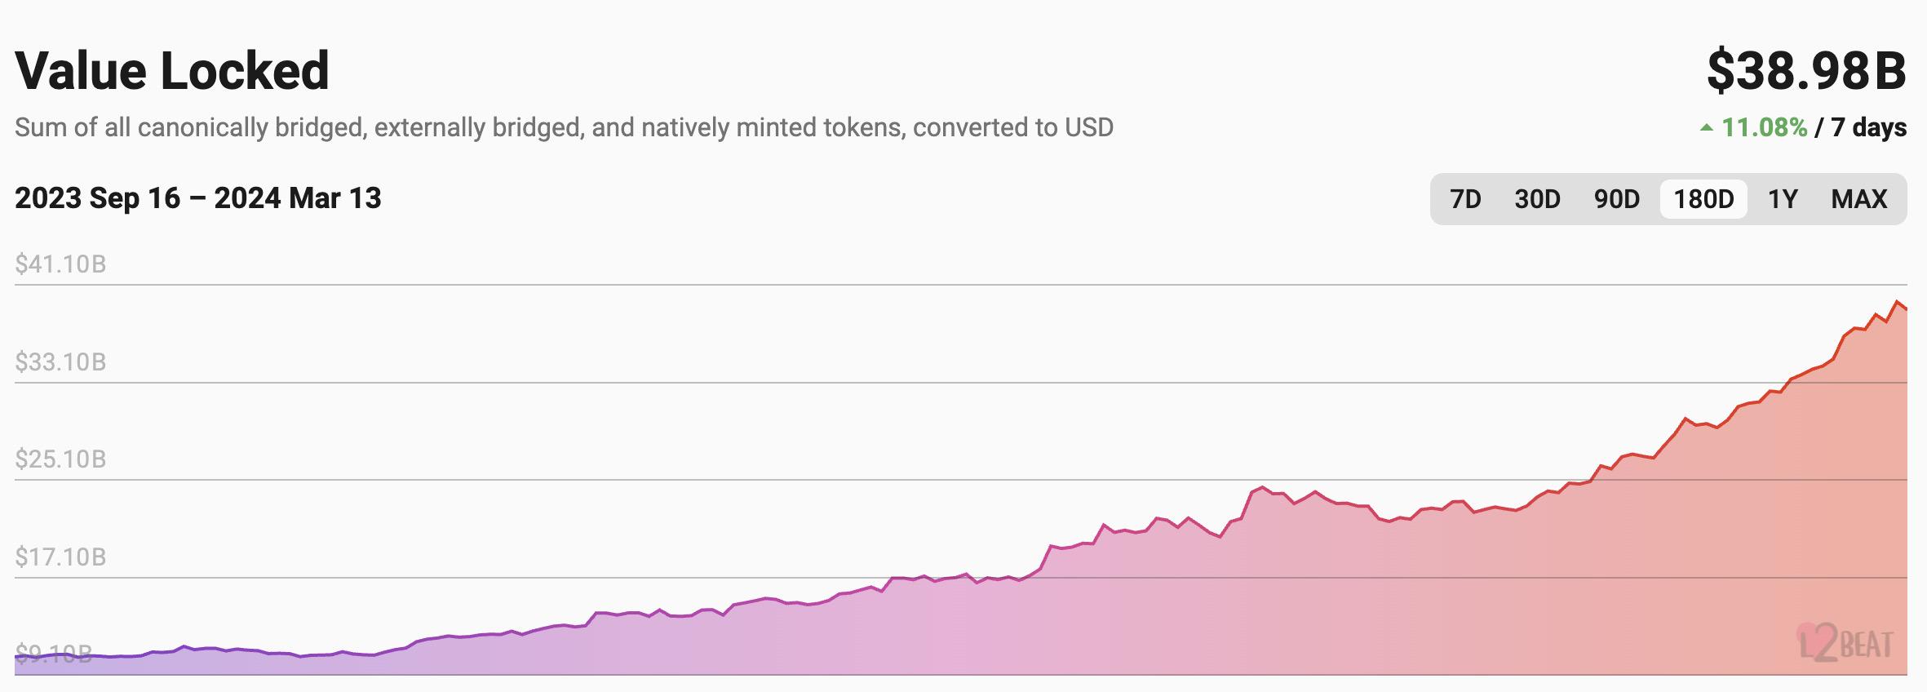
Task: Select the 90D time range
Action: click(x=1617, y=199)
